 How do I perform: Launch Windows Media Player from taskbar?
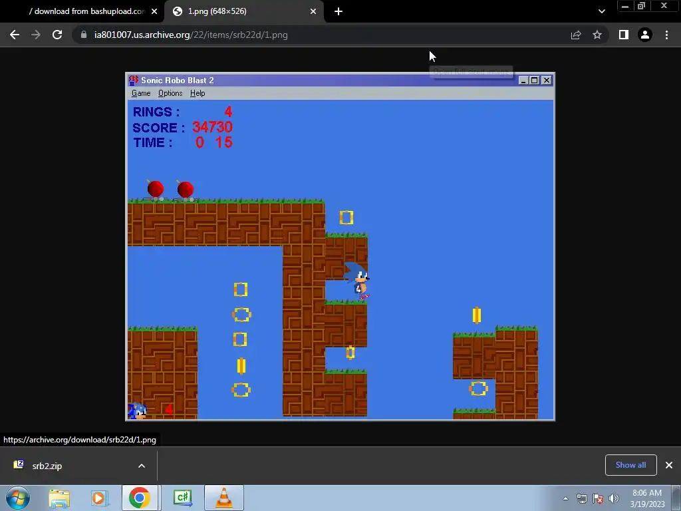coord(98,498)
